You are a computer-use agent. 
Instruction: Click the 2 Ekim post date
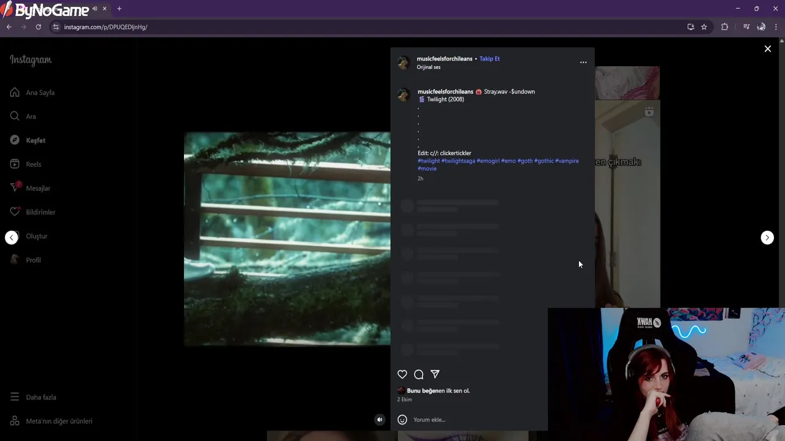point(405,399)
